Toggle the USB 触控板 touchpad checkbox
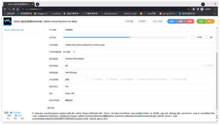The width and height of the screenshot is (220, 125). (x=122, y=80)
